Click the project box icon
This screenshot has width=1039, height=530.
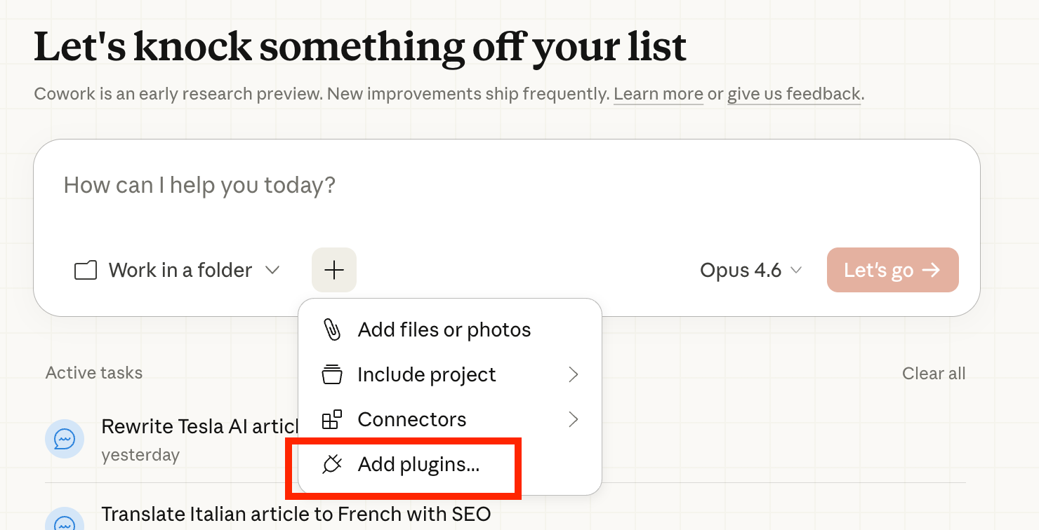331,375
